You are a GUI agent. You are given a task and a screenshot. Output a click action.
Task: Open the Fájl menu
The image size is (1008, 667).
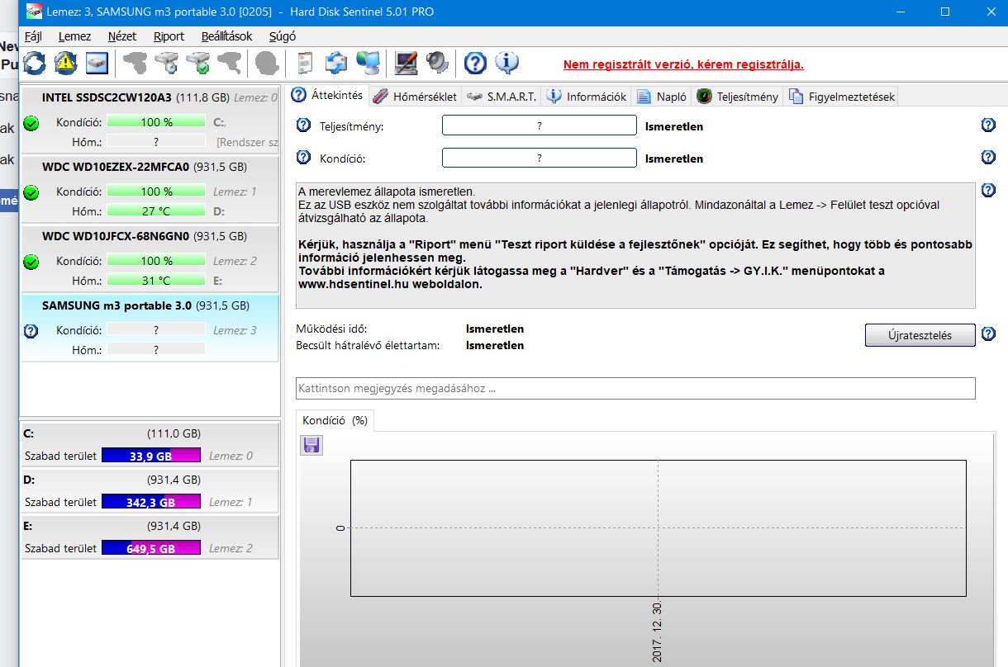tap(34, 36)
